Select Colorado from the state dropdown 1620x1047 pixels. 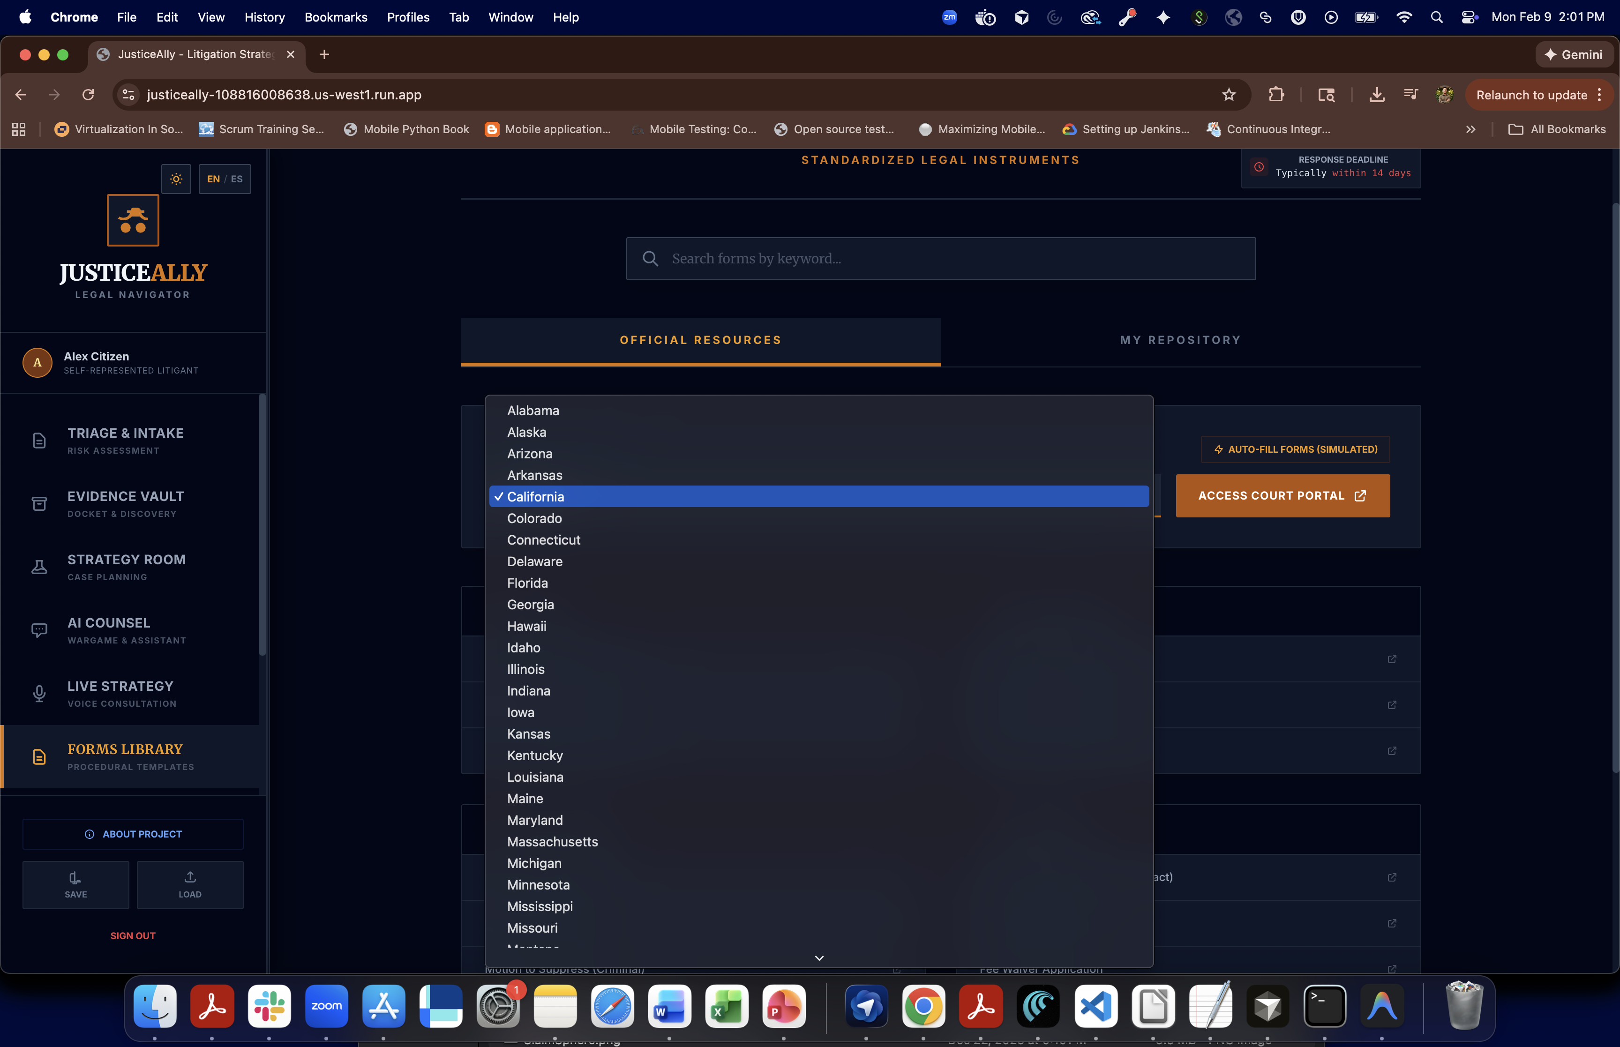[534, 518]
